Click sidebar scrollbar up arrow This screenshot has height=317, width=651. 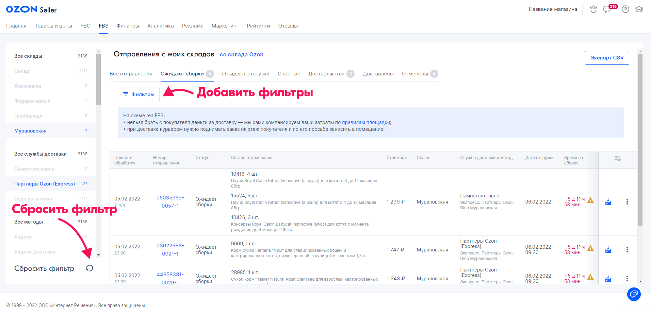98,52
